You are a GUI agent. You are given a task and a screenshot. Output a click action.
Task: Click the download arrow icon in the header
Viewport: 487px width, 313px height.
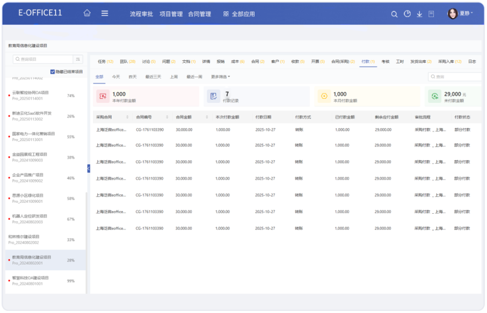(x=419, y=14)
